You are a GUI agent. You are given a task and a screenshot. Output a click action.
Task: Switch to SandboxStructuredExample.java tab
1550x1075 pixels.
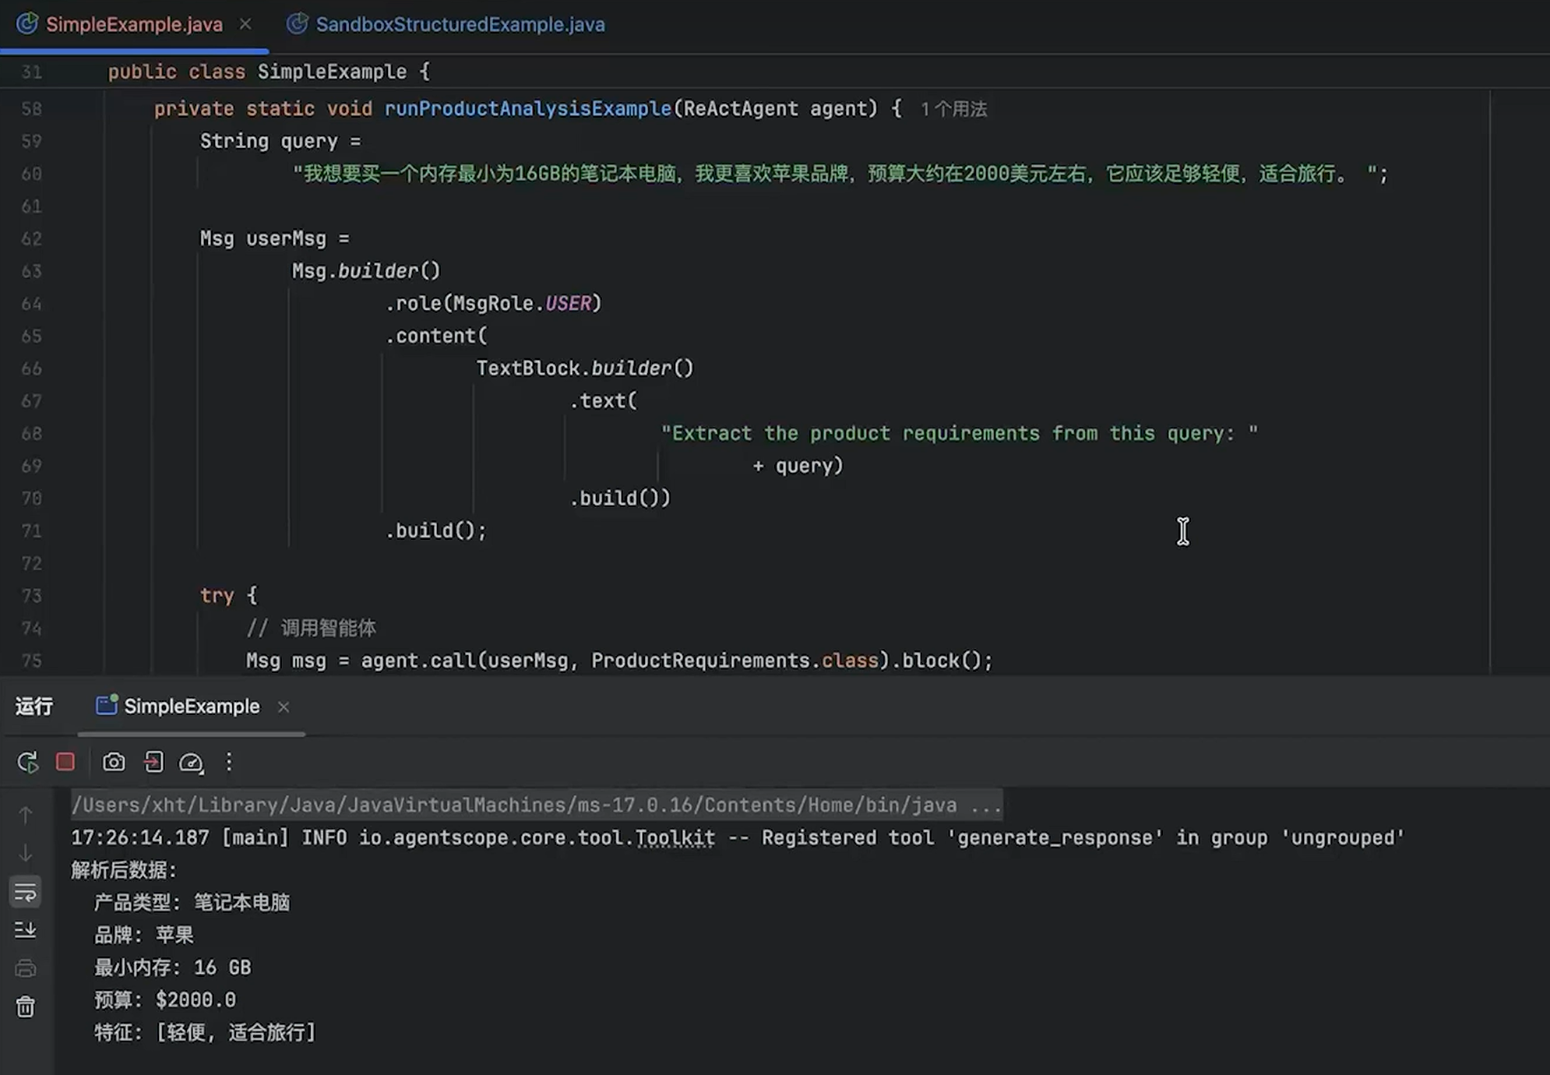point(460,25)
